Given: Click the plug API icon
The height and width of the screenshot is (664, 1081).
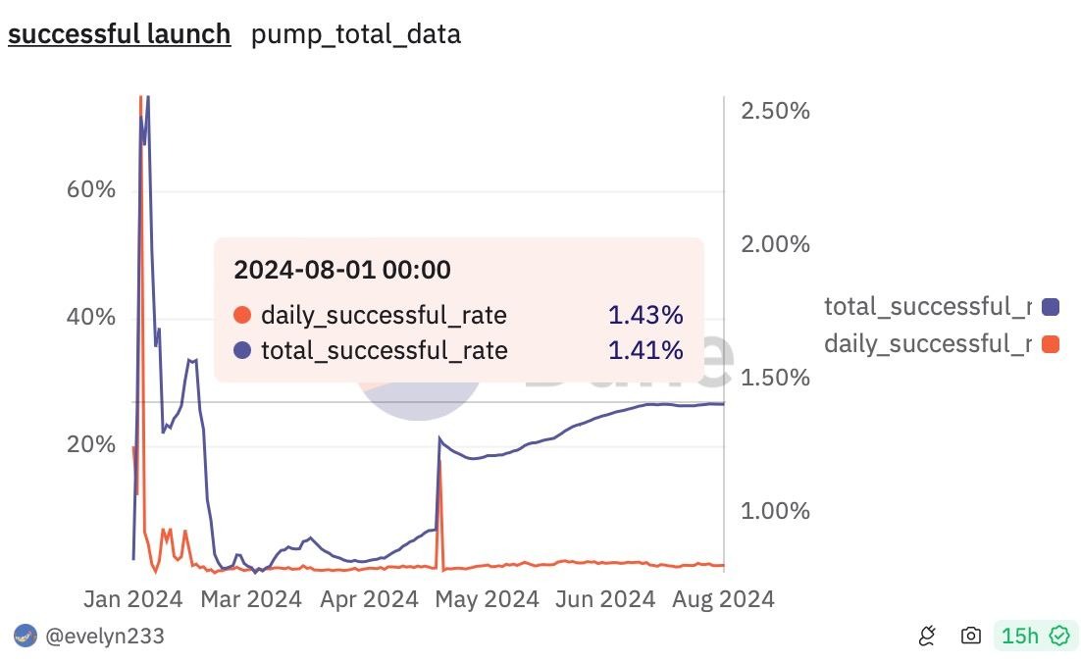Looking at the screenshot, I should pyautogui.click(x=927, y=637).
